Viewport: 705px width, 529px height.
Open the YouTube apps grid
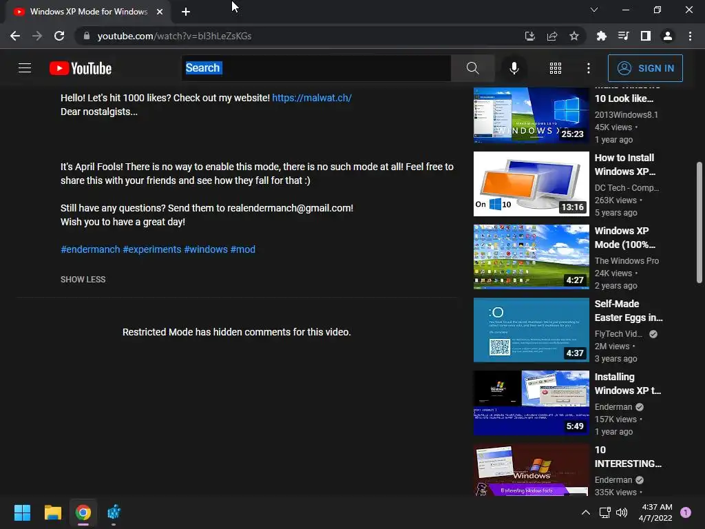[x=556, y=68]
